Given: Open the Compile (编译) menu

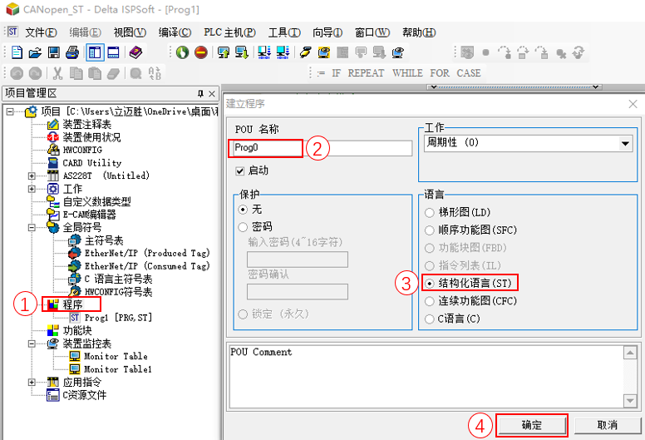Looking at the screenshot, I should click(x=175, y=32).
